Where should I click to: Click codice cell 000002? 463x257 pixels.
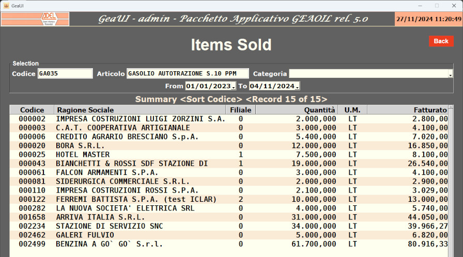(32, 119)
